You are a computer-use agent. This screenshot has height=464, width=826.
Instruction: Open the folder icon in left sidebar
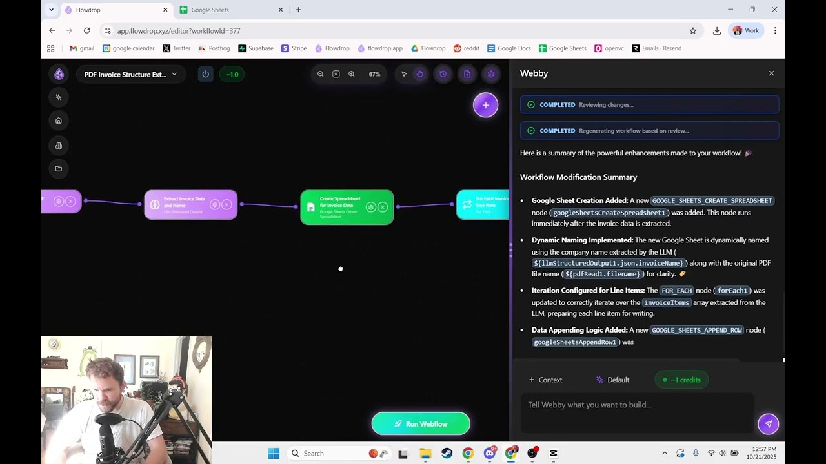59,169
